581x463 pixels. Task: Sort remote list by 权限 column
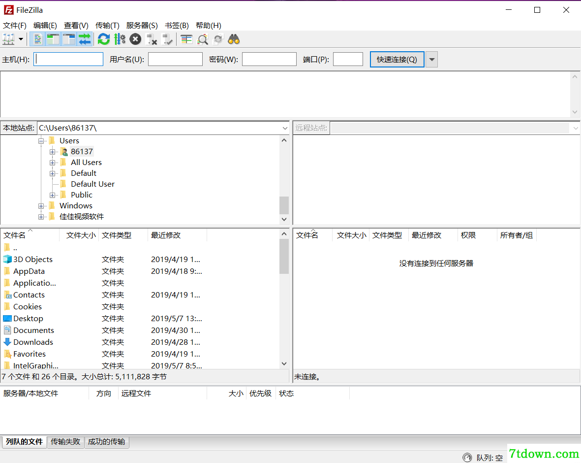click(477, 235)
